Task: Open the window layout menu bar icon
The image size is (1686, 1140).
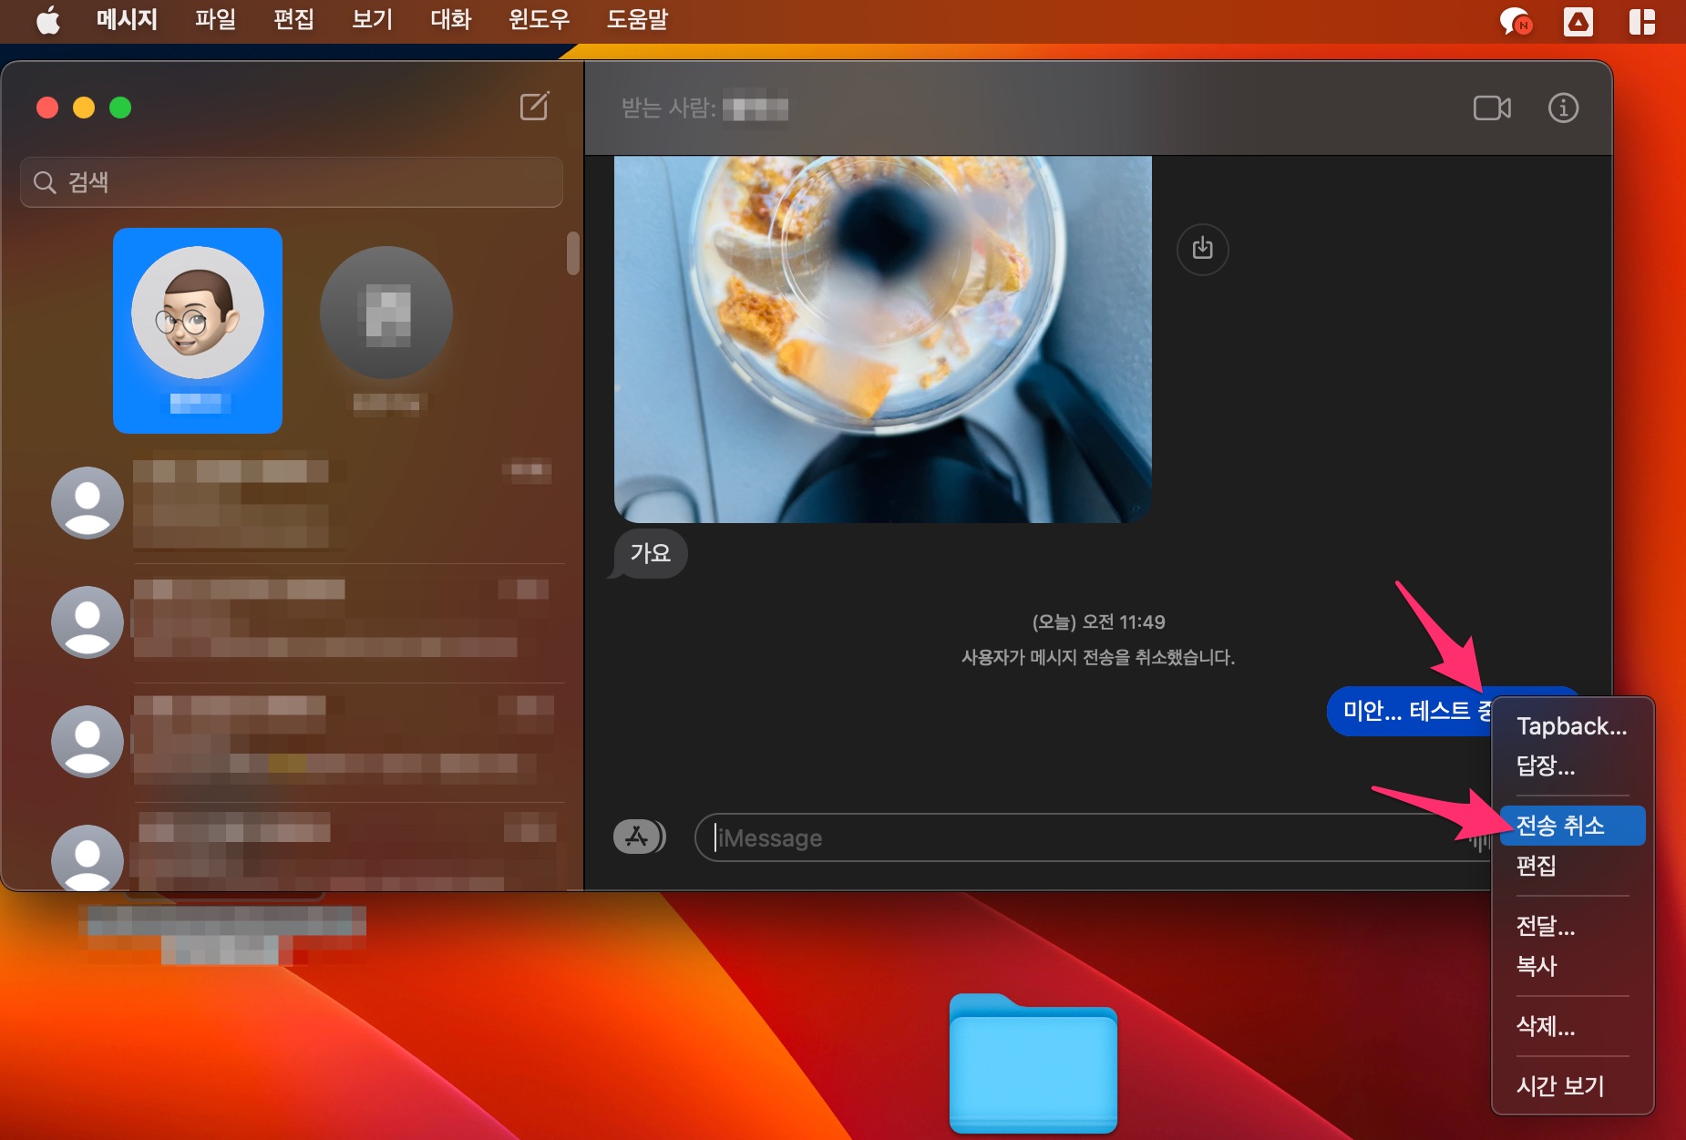Action: pyautogui.click(x=1642, y=21)
